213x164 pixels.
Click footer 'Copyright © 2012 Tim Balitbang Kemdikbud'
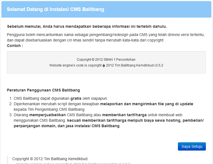click(50, 159)
